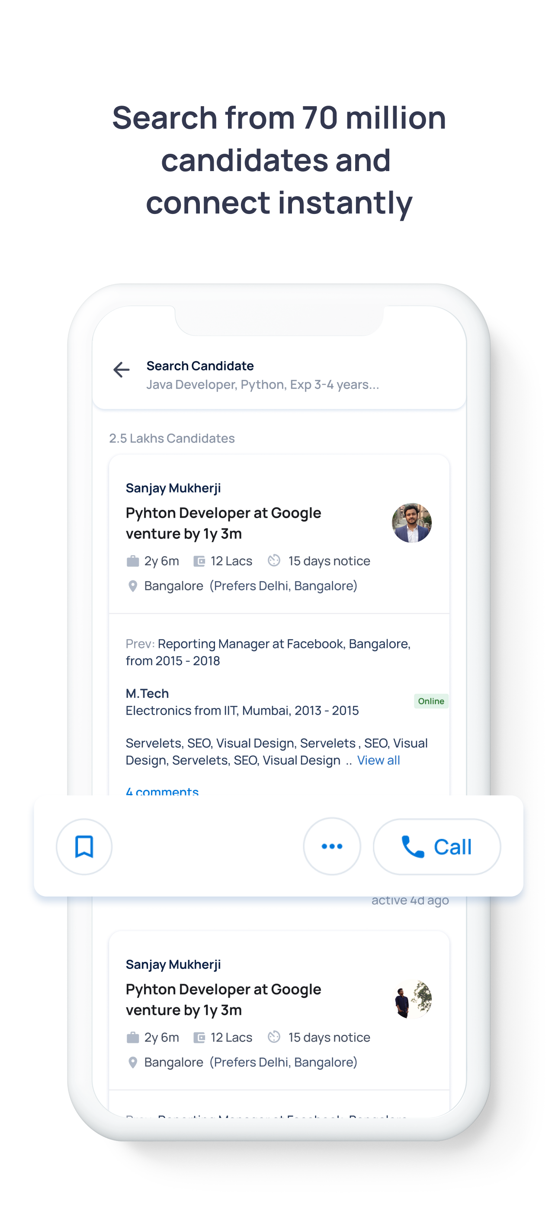Tap first card's 15 days notice text
The width and height of the screenshot is (558, 1211).
pos(329,561)
